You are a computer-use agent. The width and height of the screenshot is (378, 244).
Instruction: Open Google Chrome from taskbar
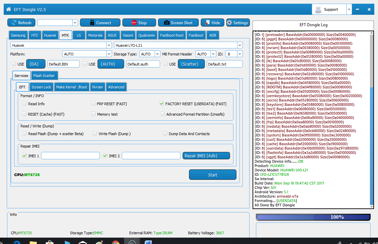pos(115,242)
